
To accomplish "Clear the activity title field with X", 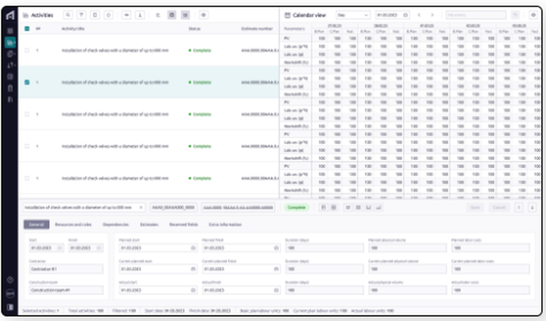I will (x=142, y=207).
